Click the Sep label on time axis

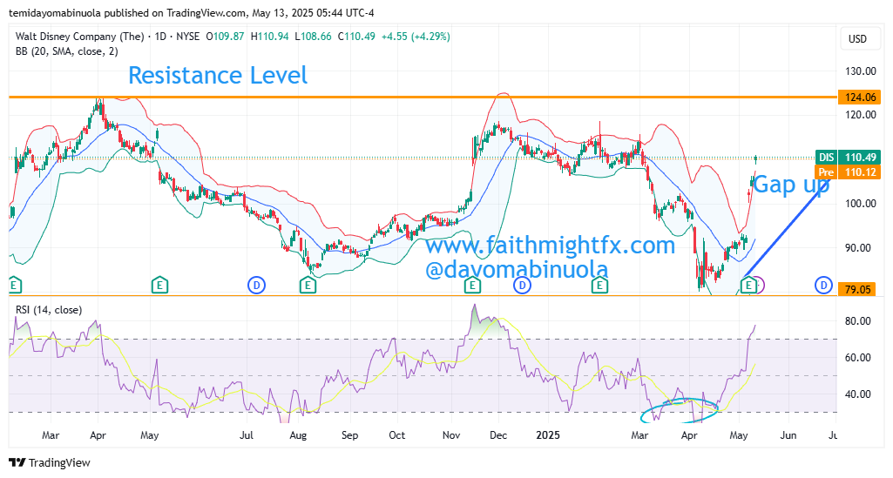click(x=349, y=435)
